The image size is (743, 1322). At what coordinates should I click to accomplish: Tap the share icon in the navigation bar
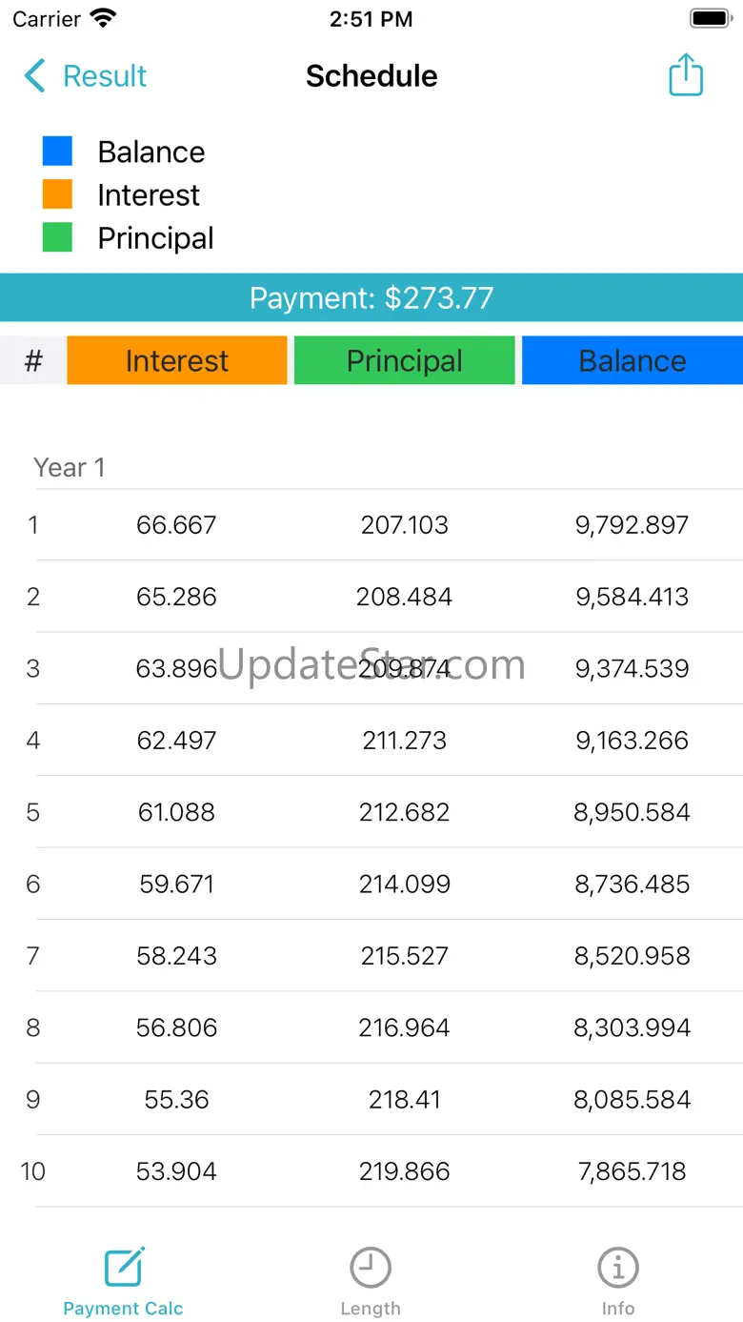point(686,75)
